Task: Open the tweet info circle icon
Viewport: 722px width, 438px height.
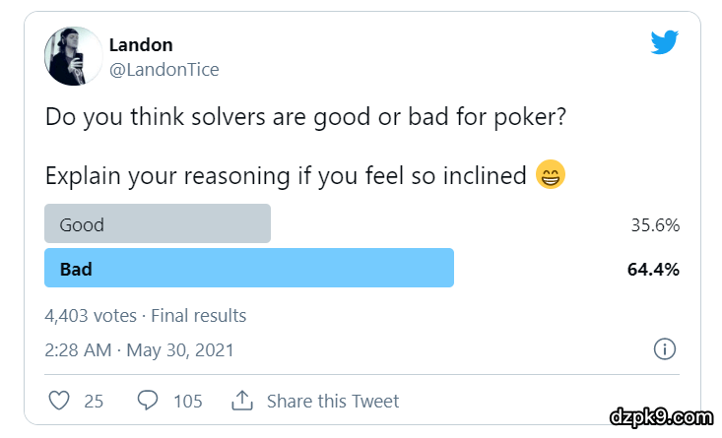Action: click(665, 349)
